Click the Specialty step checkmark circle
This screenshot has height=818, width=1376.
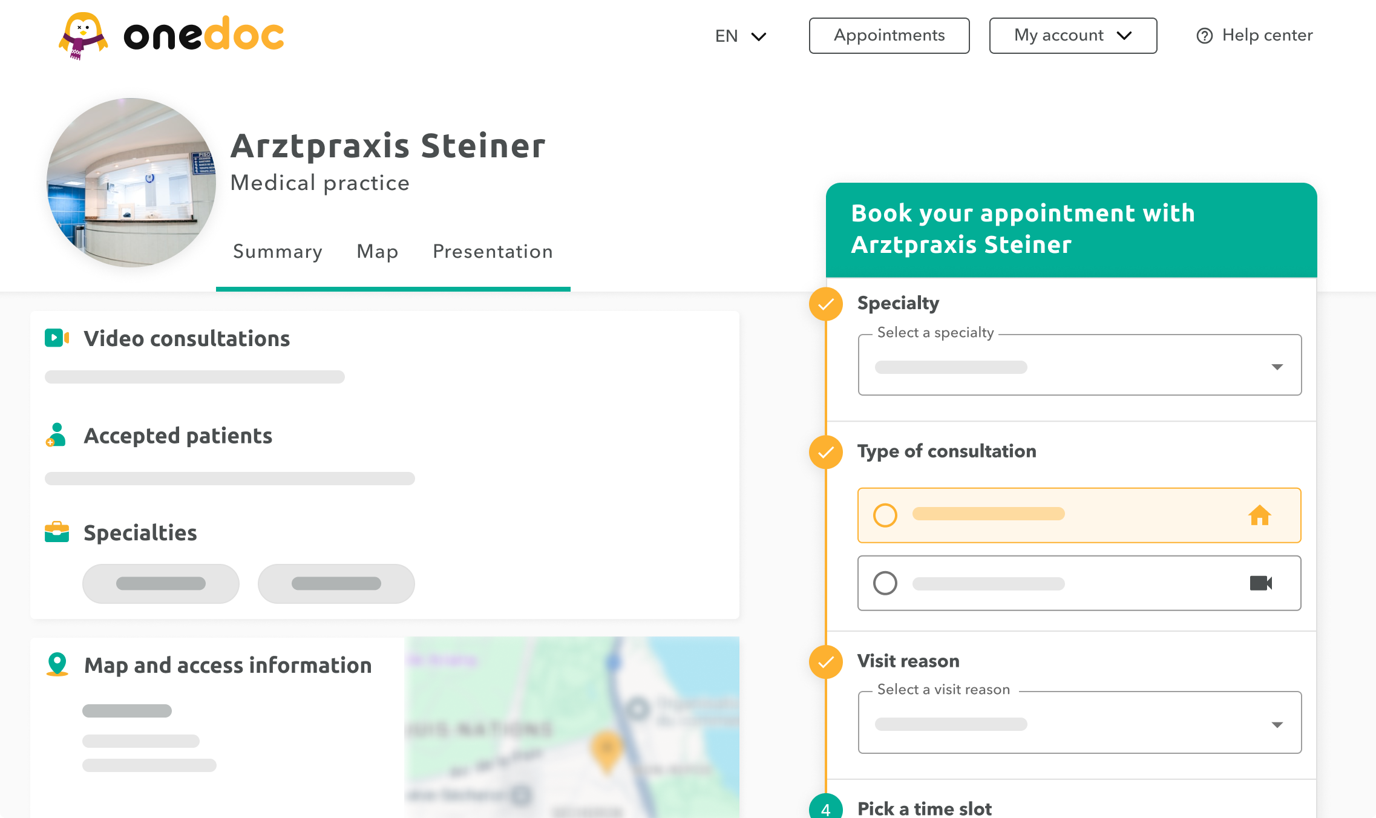[x=825, y=304]
